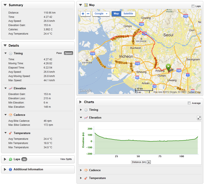Collapse the Cadence details section

(x=5, y=115)
